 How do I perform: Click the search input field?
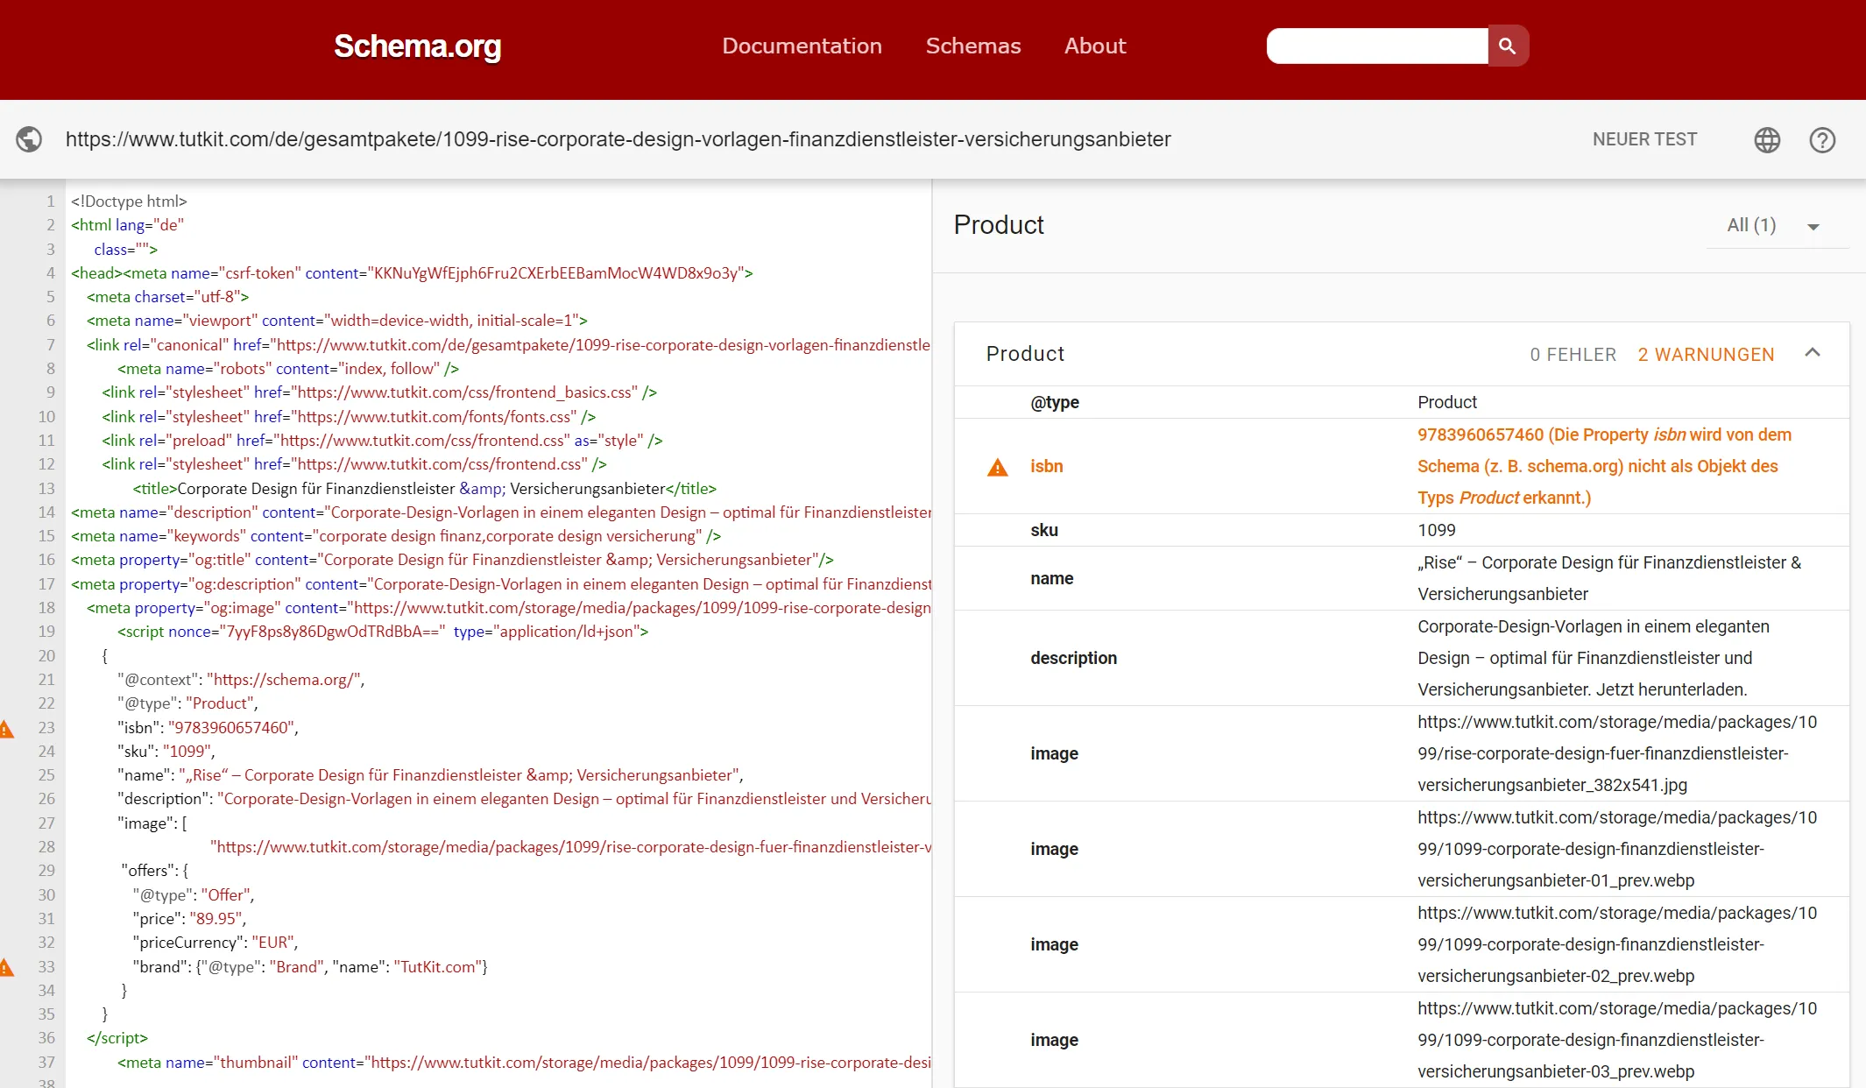(1375, 46)
